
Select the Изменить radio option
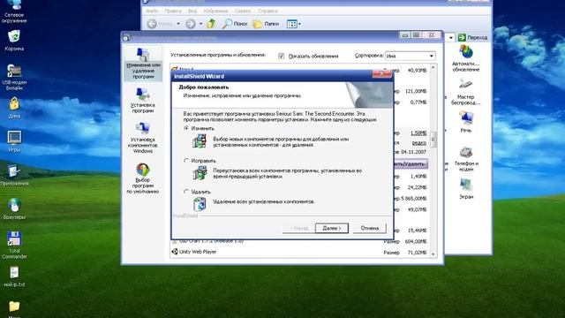(x=186, y=128)
